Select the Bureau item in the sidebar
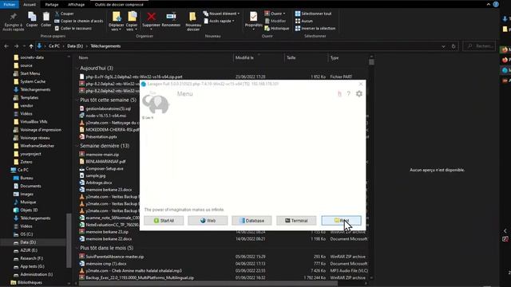 (x=26, y=178)
